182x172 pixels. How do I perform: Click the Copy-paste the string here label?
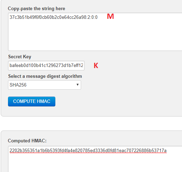37,8
